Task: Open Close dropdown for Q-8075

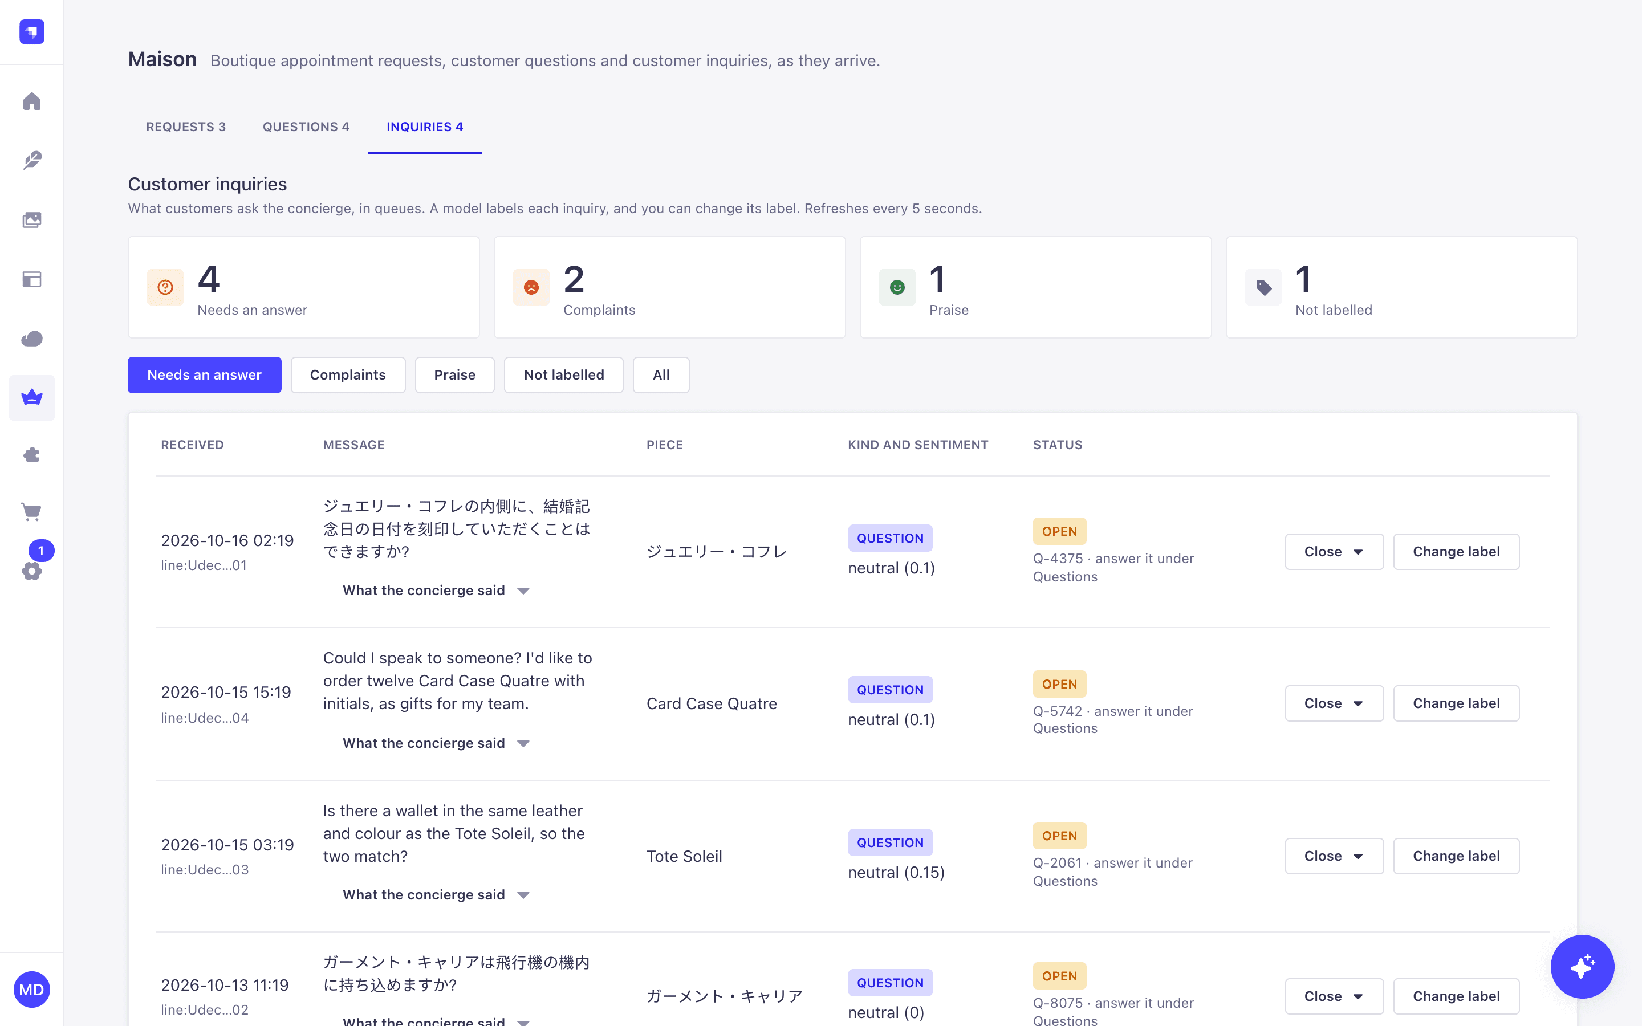Action: [x=1334, y=996]
